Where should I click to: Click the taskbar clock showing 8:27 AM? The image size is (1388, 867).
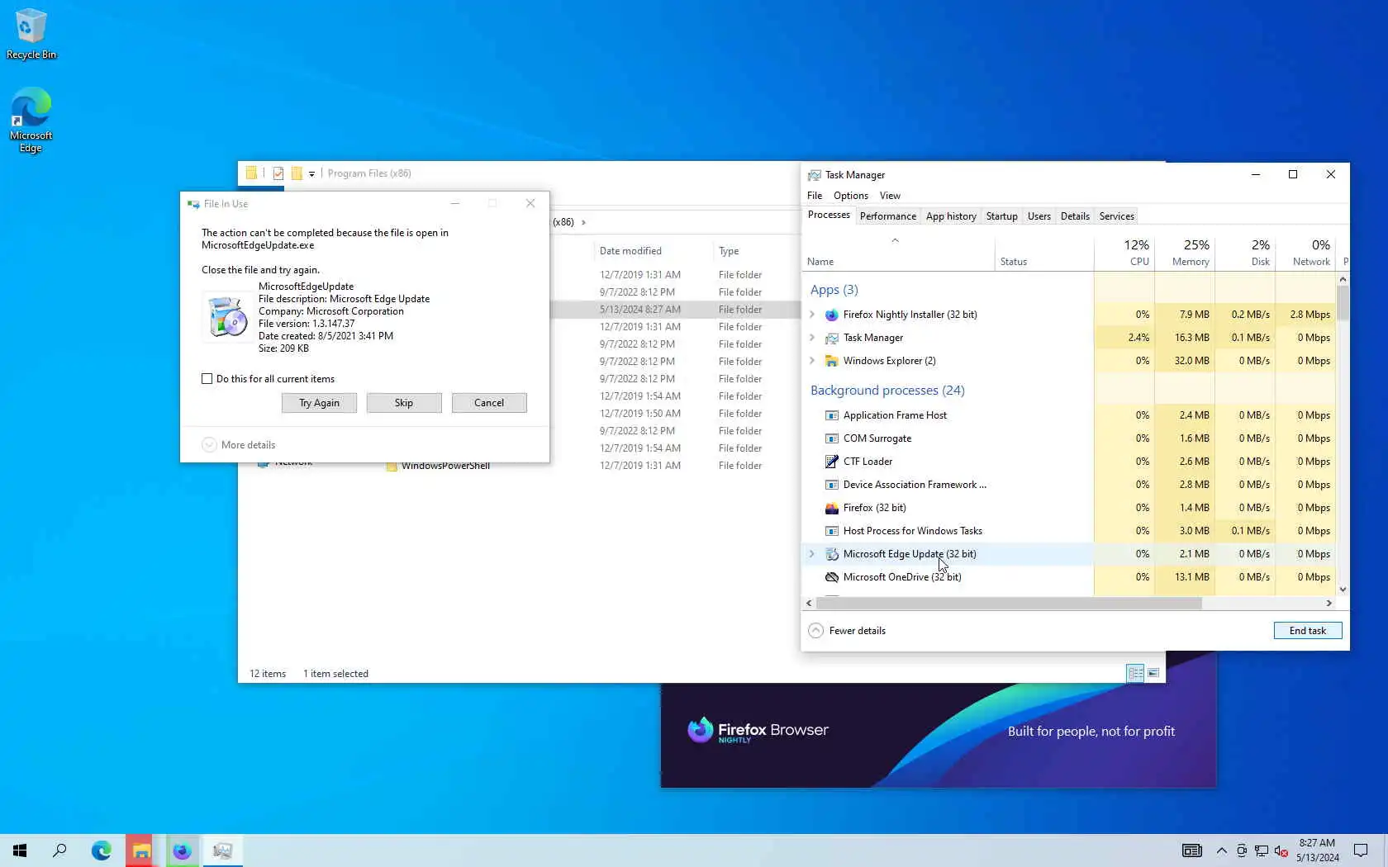coord(1317,850)
